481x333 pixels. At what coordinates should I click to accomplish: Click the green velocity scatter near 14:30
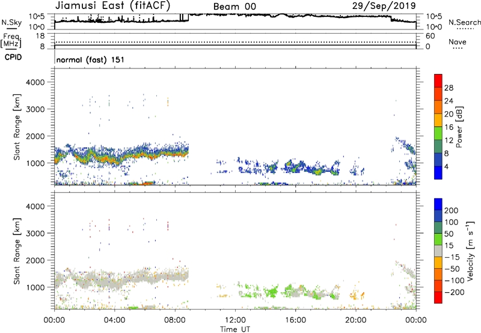(272, 292)
